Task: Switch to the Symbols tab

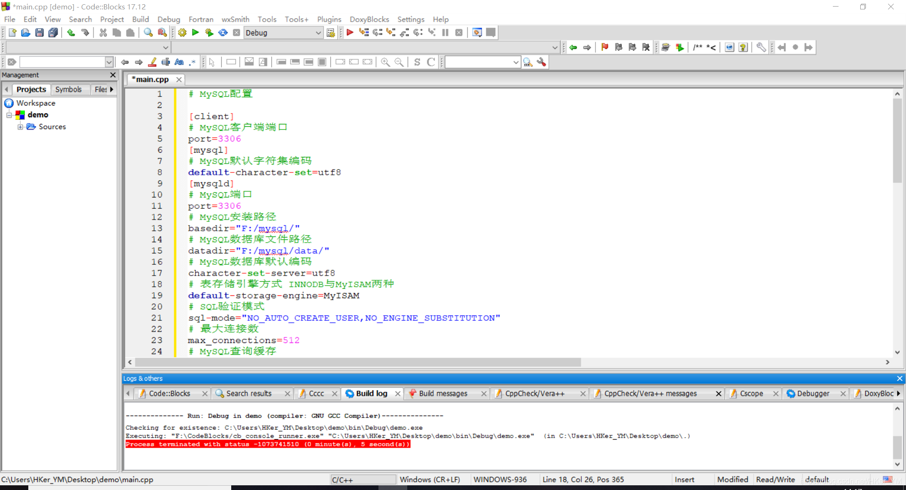Action: tap(68, 89)
